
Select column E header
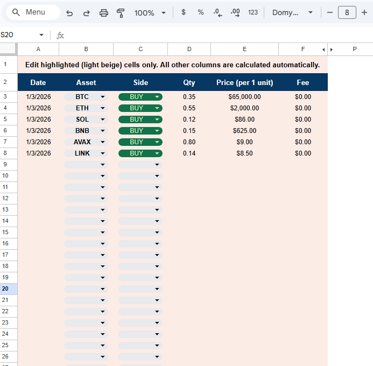click(244, 49)
